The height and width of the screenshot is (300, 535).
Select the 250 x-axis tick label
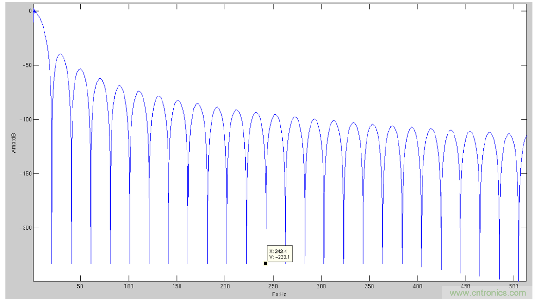click(273, 287)
